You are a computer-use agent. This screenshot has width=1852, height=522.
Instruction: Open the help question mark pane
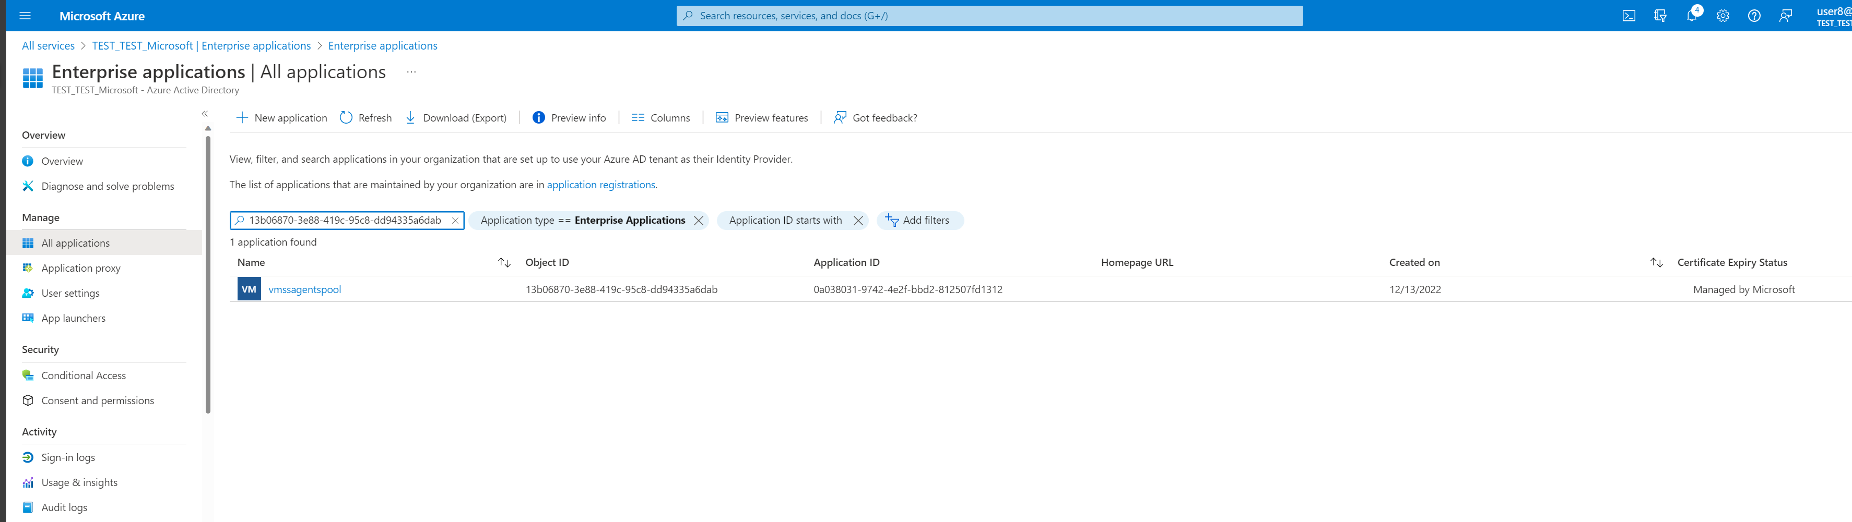pyautogui.click(x=1754, y=15)
